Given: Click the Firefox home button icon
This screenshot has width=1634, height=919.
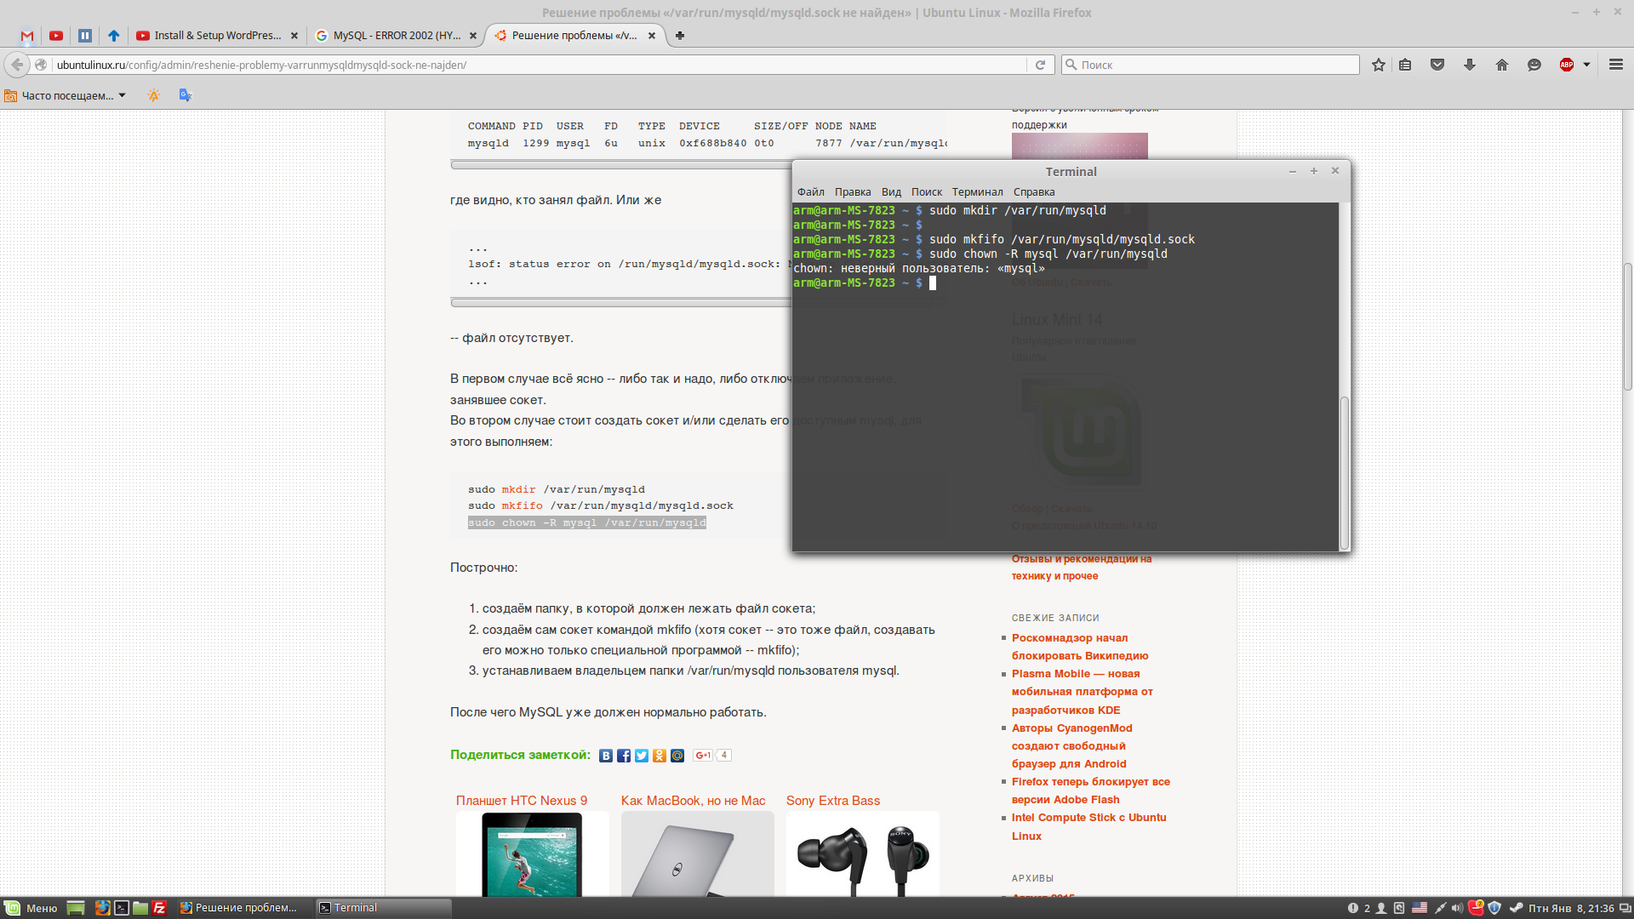Looking at the screenshot, I should [x=1501, y=65].
